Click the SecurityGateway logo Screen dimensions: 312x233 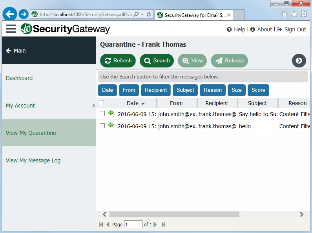(65, 29)
